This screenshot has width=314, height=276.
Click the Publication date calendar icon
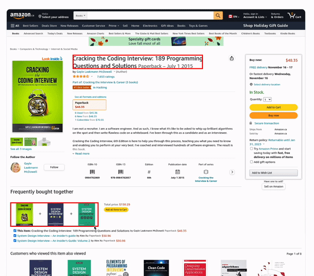177,172
